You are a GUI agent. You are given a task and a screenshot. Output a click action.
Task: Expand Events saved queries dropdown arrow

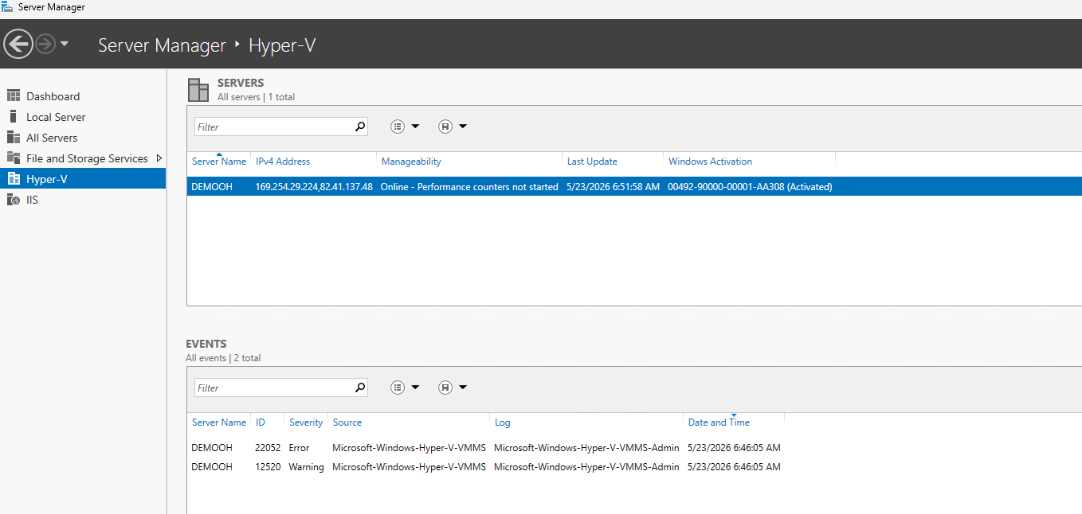click(x=463, y=387)
